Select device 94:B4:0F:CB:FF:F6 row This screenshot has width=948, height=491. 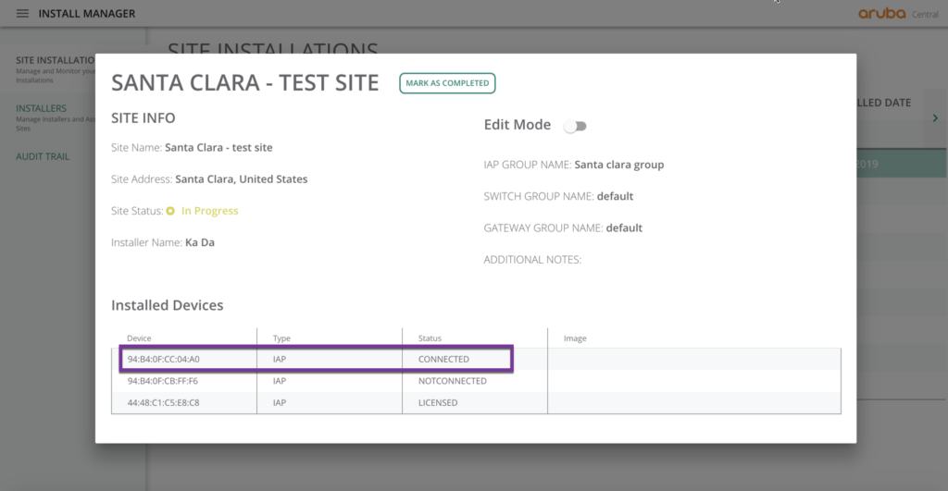click(x=163, y=381)
